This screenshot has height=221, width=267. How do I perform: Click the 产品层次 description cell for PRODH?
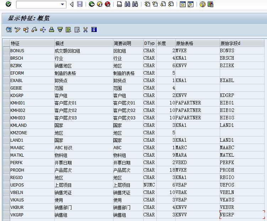tap(84, 170)
